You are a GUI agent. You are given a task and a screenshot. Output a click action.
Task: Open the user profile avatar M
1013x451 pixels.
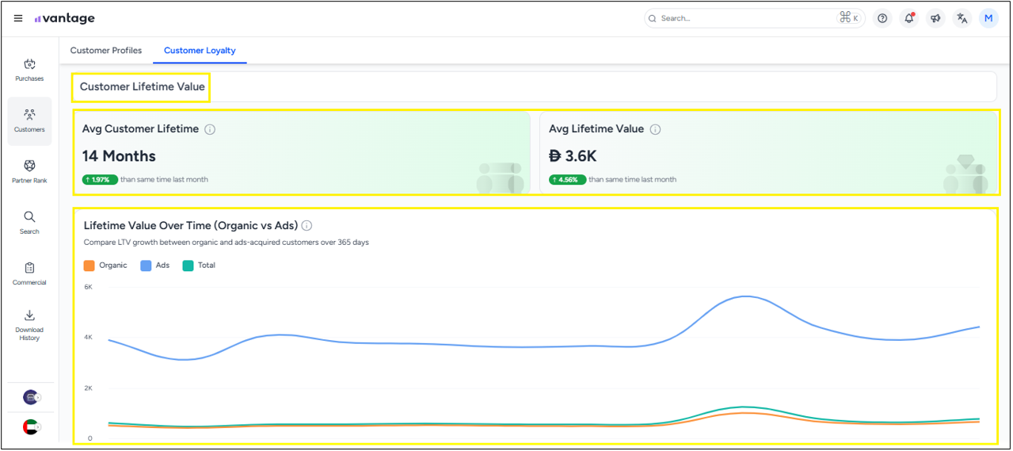(988, 18)
